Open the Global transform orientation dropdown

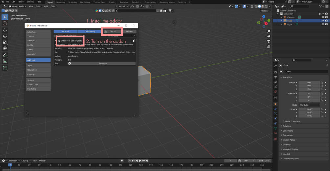(x=121, y=6)
